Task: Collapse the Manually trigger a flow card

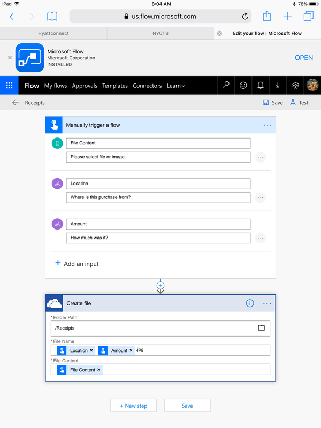Action: coord(160,125)
